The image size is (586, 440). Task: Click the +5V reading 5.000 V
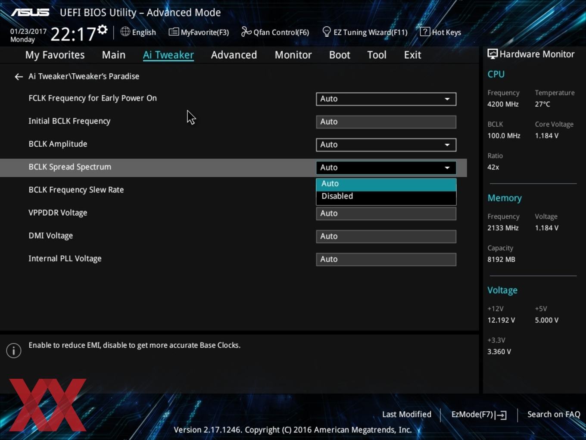tap(547, 320)
